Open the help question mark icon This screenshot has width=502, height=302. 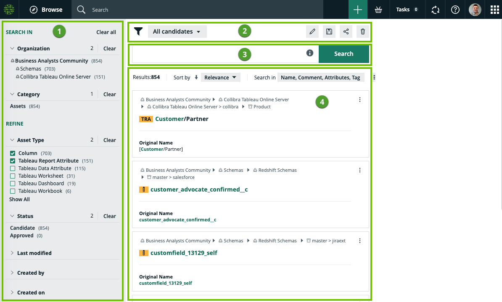[455, 10]
